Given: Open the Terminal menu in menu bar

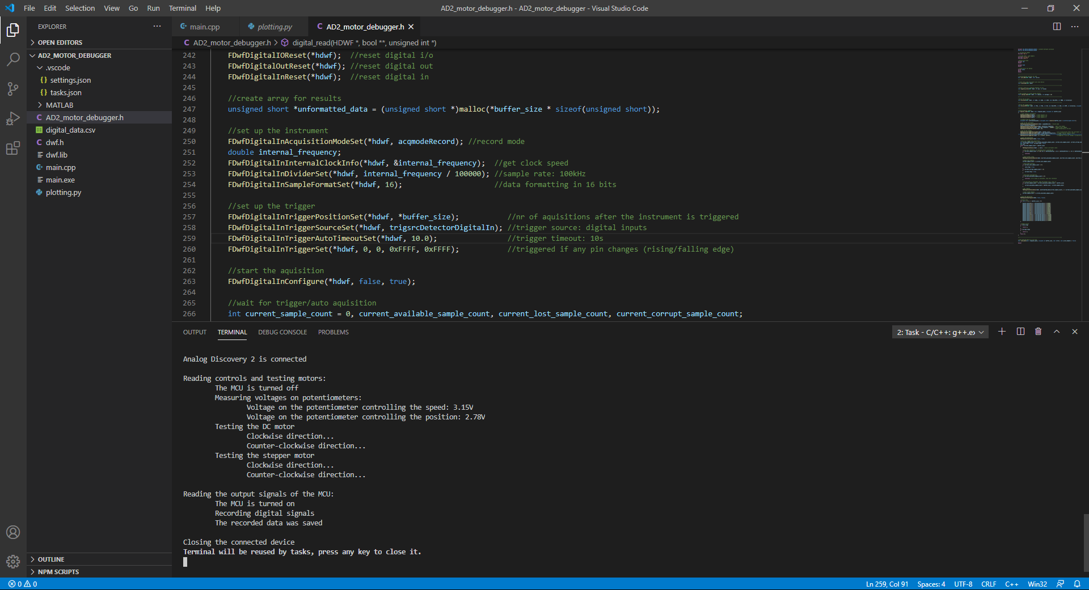Looking at the screenshot, I should [x=182, y=8].
